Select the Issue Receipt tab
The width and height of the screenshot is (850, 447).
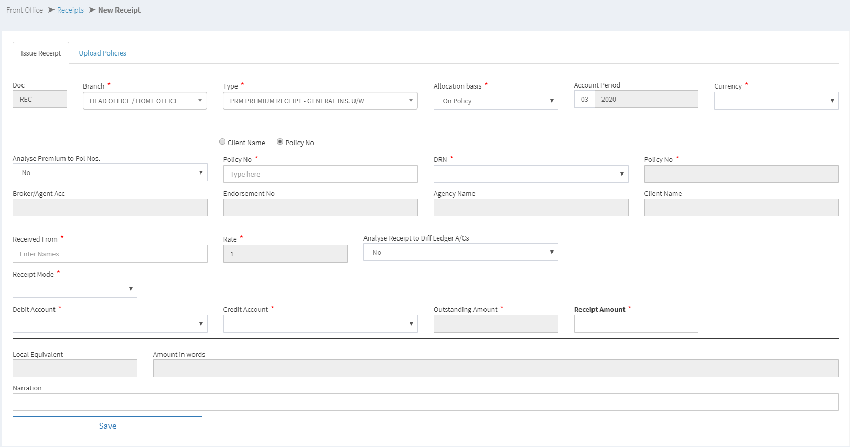click(41, 53)
